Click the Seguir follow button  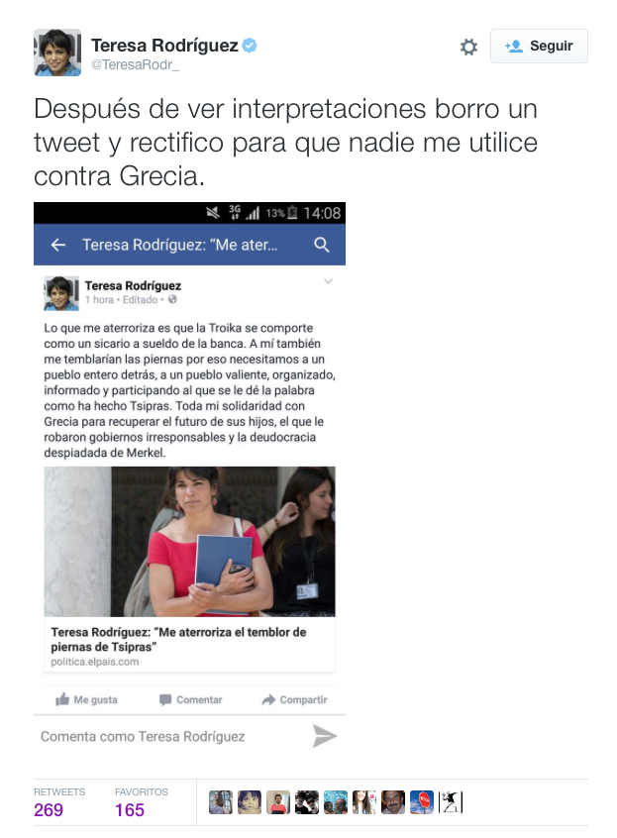[539, 46]
